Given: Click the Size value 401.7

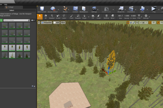Looking at the screenshot, I should (120, 16).
